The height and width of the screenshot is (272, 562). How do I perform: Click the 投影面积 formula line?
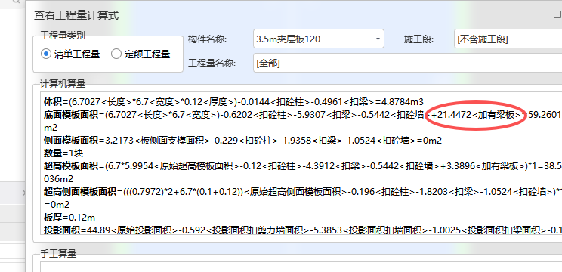click(303, 230)
